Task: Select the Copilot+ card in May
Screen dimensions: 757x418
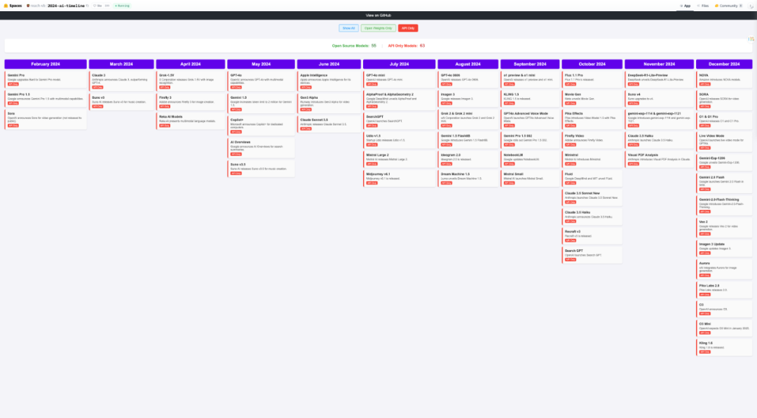Action: [x=261, y=126]
